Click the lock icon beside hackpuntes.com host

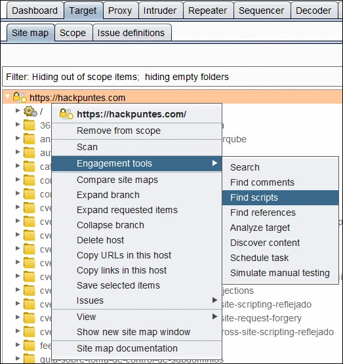point(19,97)
